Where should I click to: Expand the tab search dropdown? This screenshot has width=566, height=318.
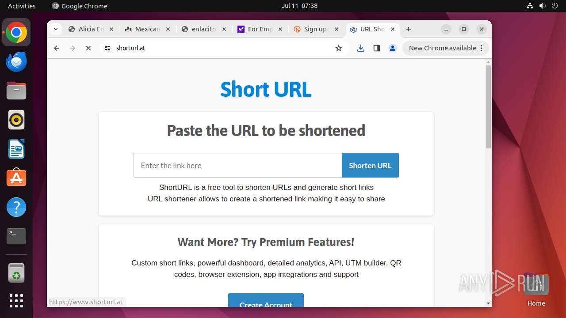[x=55, y=29]
